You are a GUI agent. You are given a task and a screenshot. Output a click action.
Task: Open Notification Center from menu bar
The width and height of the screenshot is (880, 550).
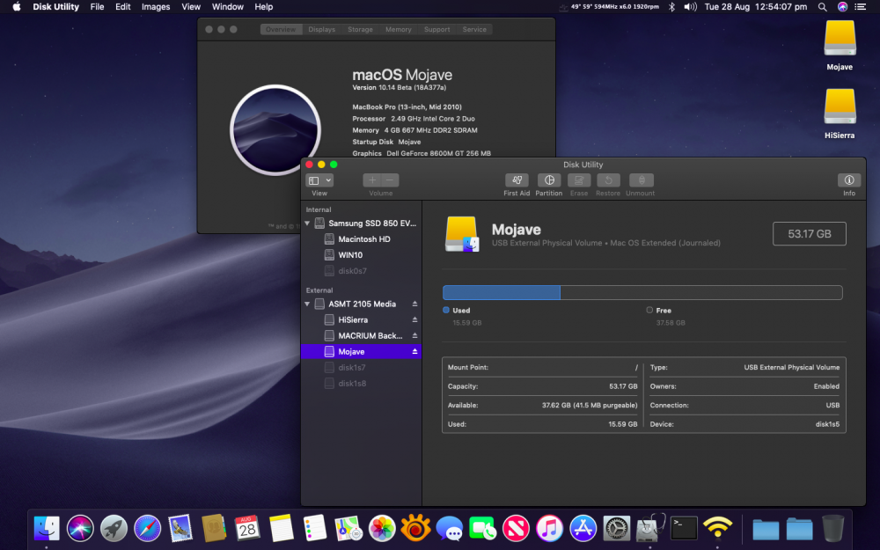(x=860, y=7)
